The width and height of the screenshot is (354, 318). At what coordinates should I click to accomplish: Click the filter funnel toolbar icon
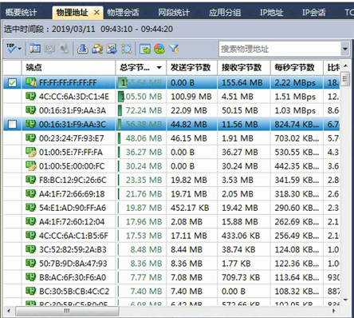coord(174,49)
